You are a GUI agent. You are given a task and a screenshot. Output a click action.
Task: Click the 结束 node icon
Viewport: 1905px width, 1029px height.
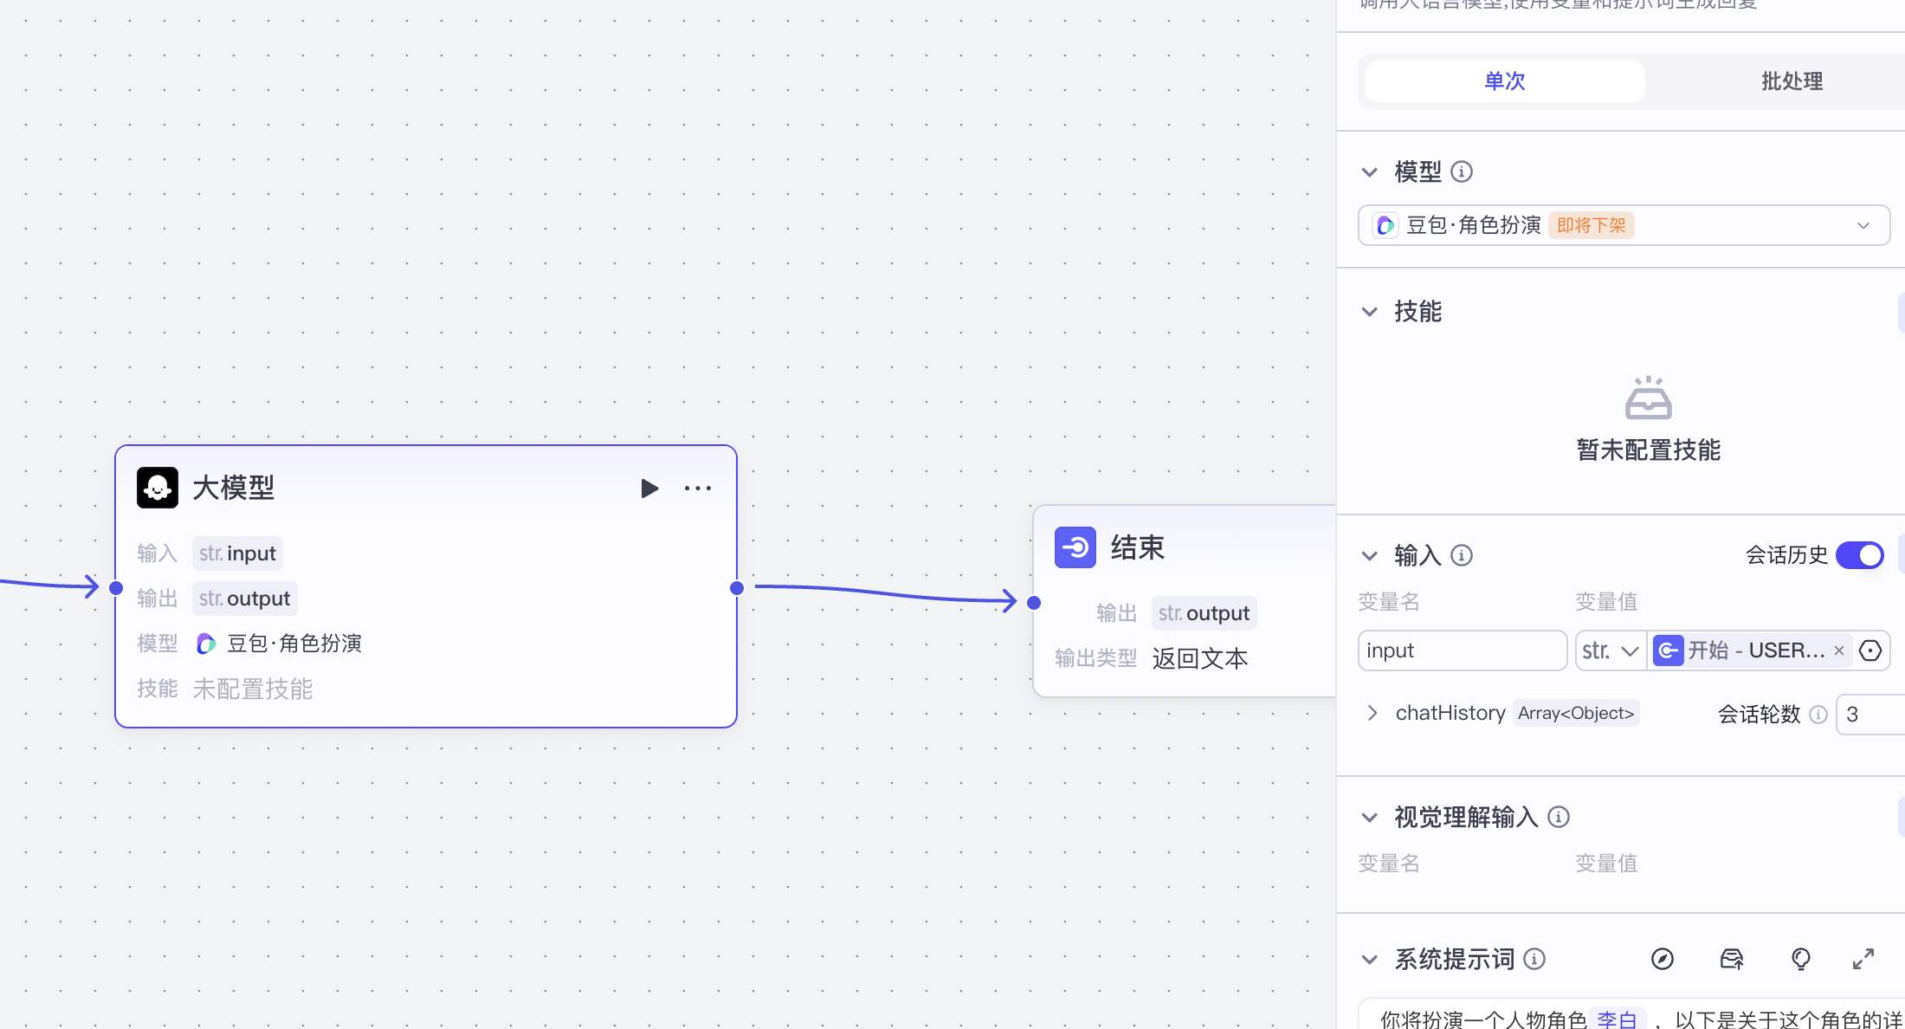(x=1075, y=547)
